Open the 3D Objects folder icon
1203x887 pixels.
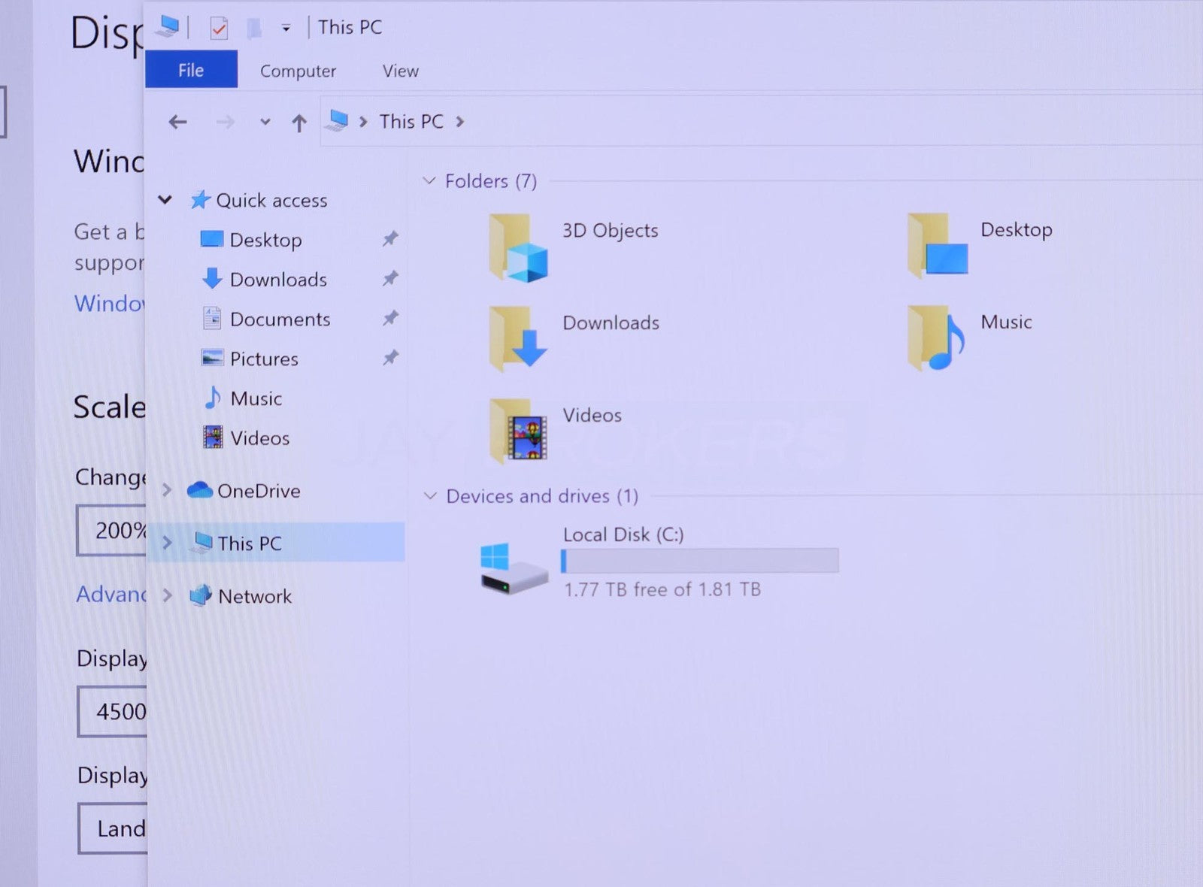pyautogui.click(x=518, y=247)
